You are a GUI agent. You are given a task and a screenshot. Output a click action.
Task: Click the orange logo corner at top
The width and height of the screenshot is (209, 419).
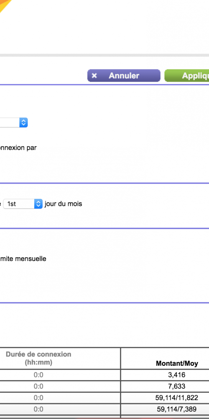point(5,5)
